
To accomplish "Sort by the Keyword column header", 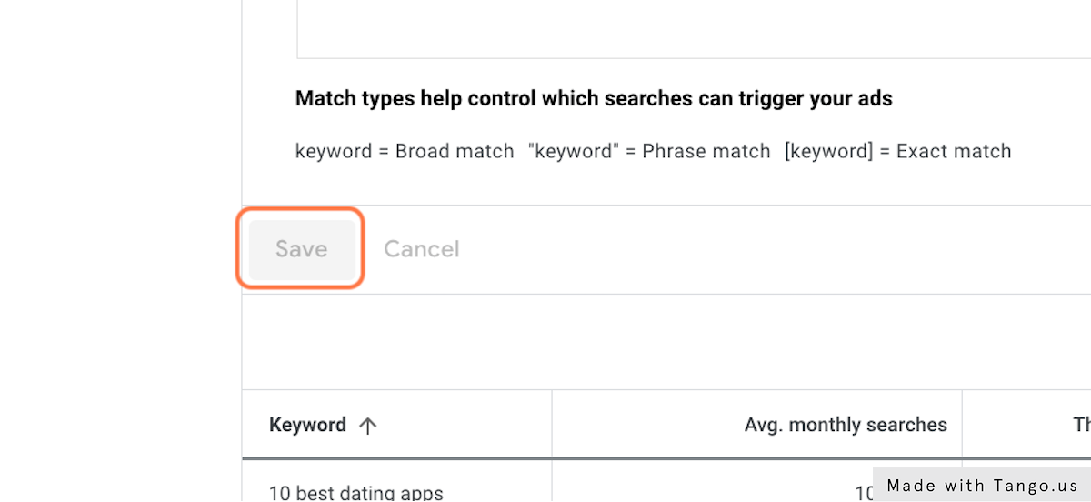I will tap(308, 425).
